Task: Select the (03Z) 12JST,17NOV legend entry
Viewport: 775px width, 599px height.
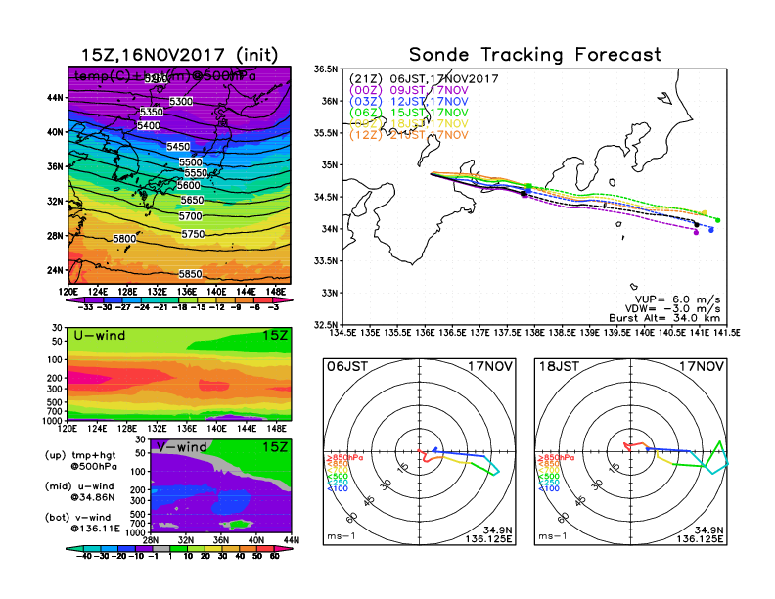Action: 410,102
